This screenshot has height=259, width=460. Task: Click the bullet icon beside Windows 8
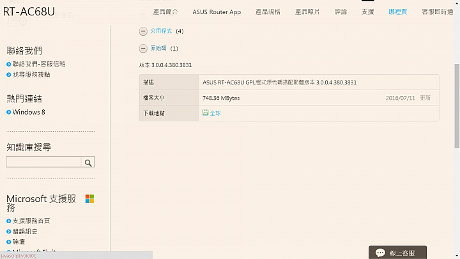[8, 112]
